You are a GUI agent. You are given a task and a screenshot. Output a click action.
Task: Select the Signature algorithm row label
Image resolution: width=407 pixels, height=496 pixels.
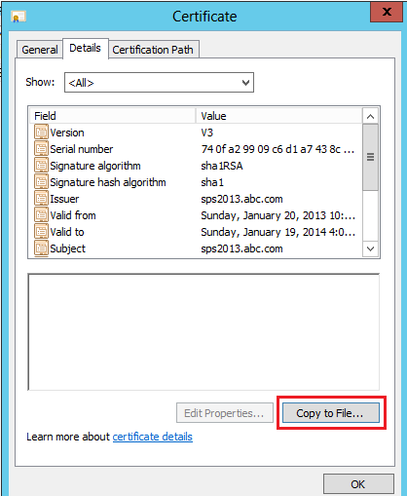95,166
